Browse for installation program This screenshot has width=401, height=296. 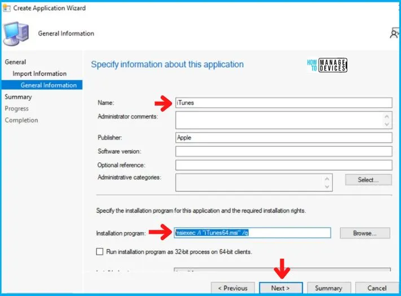[x=365, y=233]
